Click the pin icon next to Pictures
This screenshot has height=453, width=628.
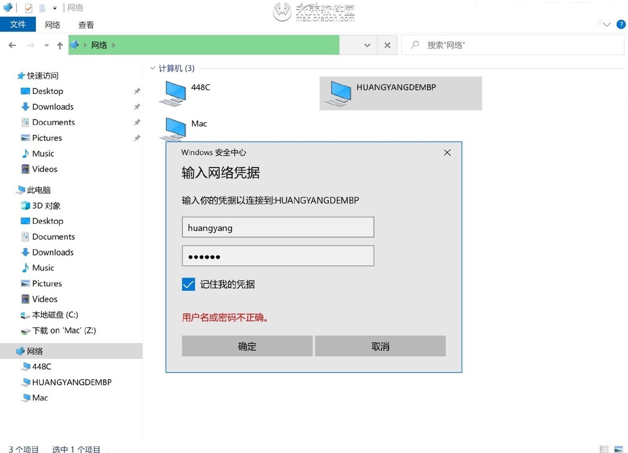click(x=137, y=138)
